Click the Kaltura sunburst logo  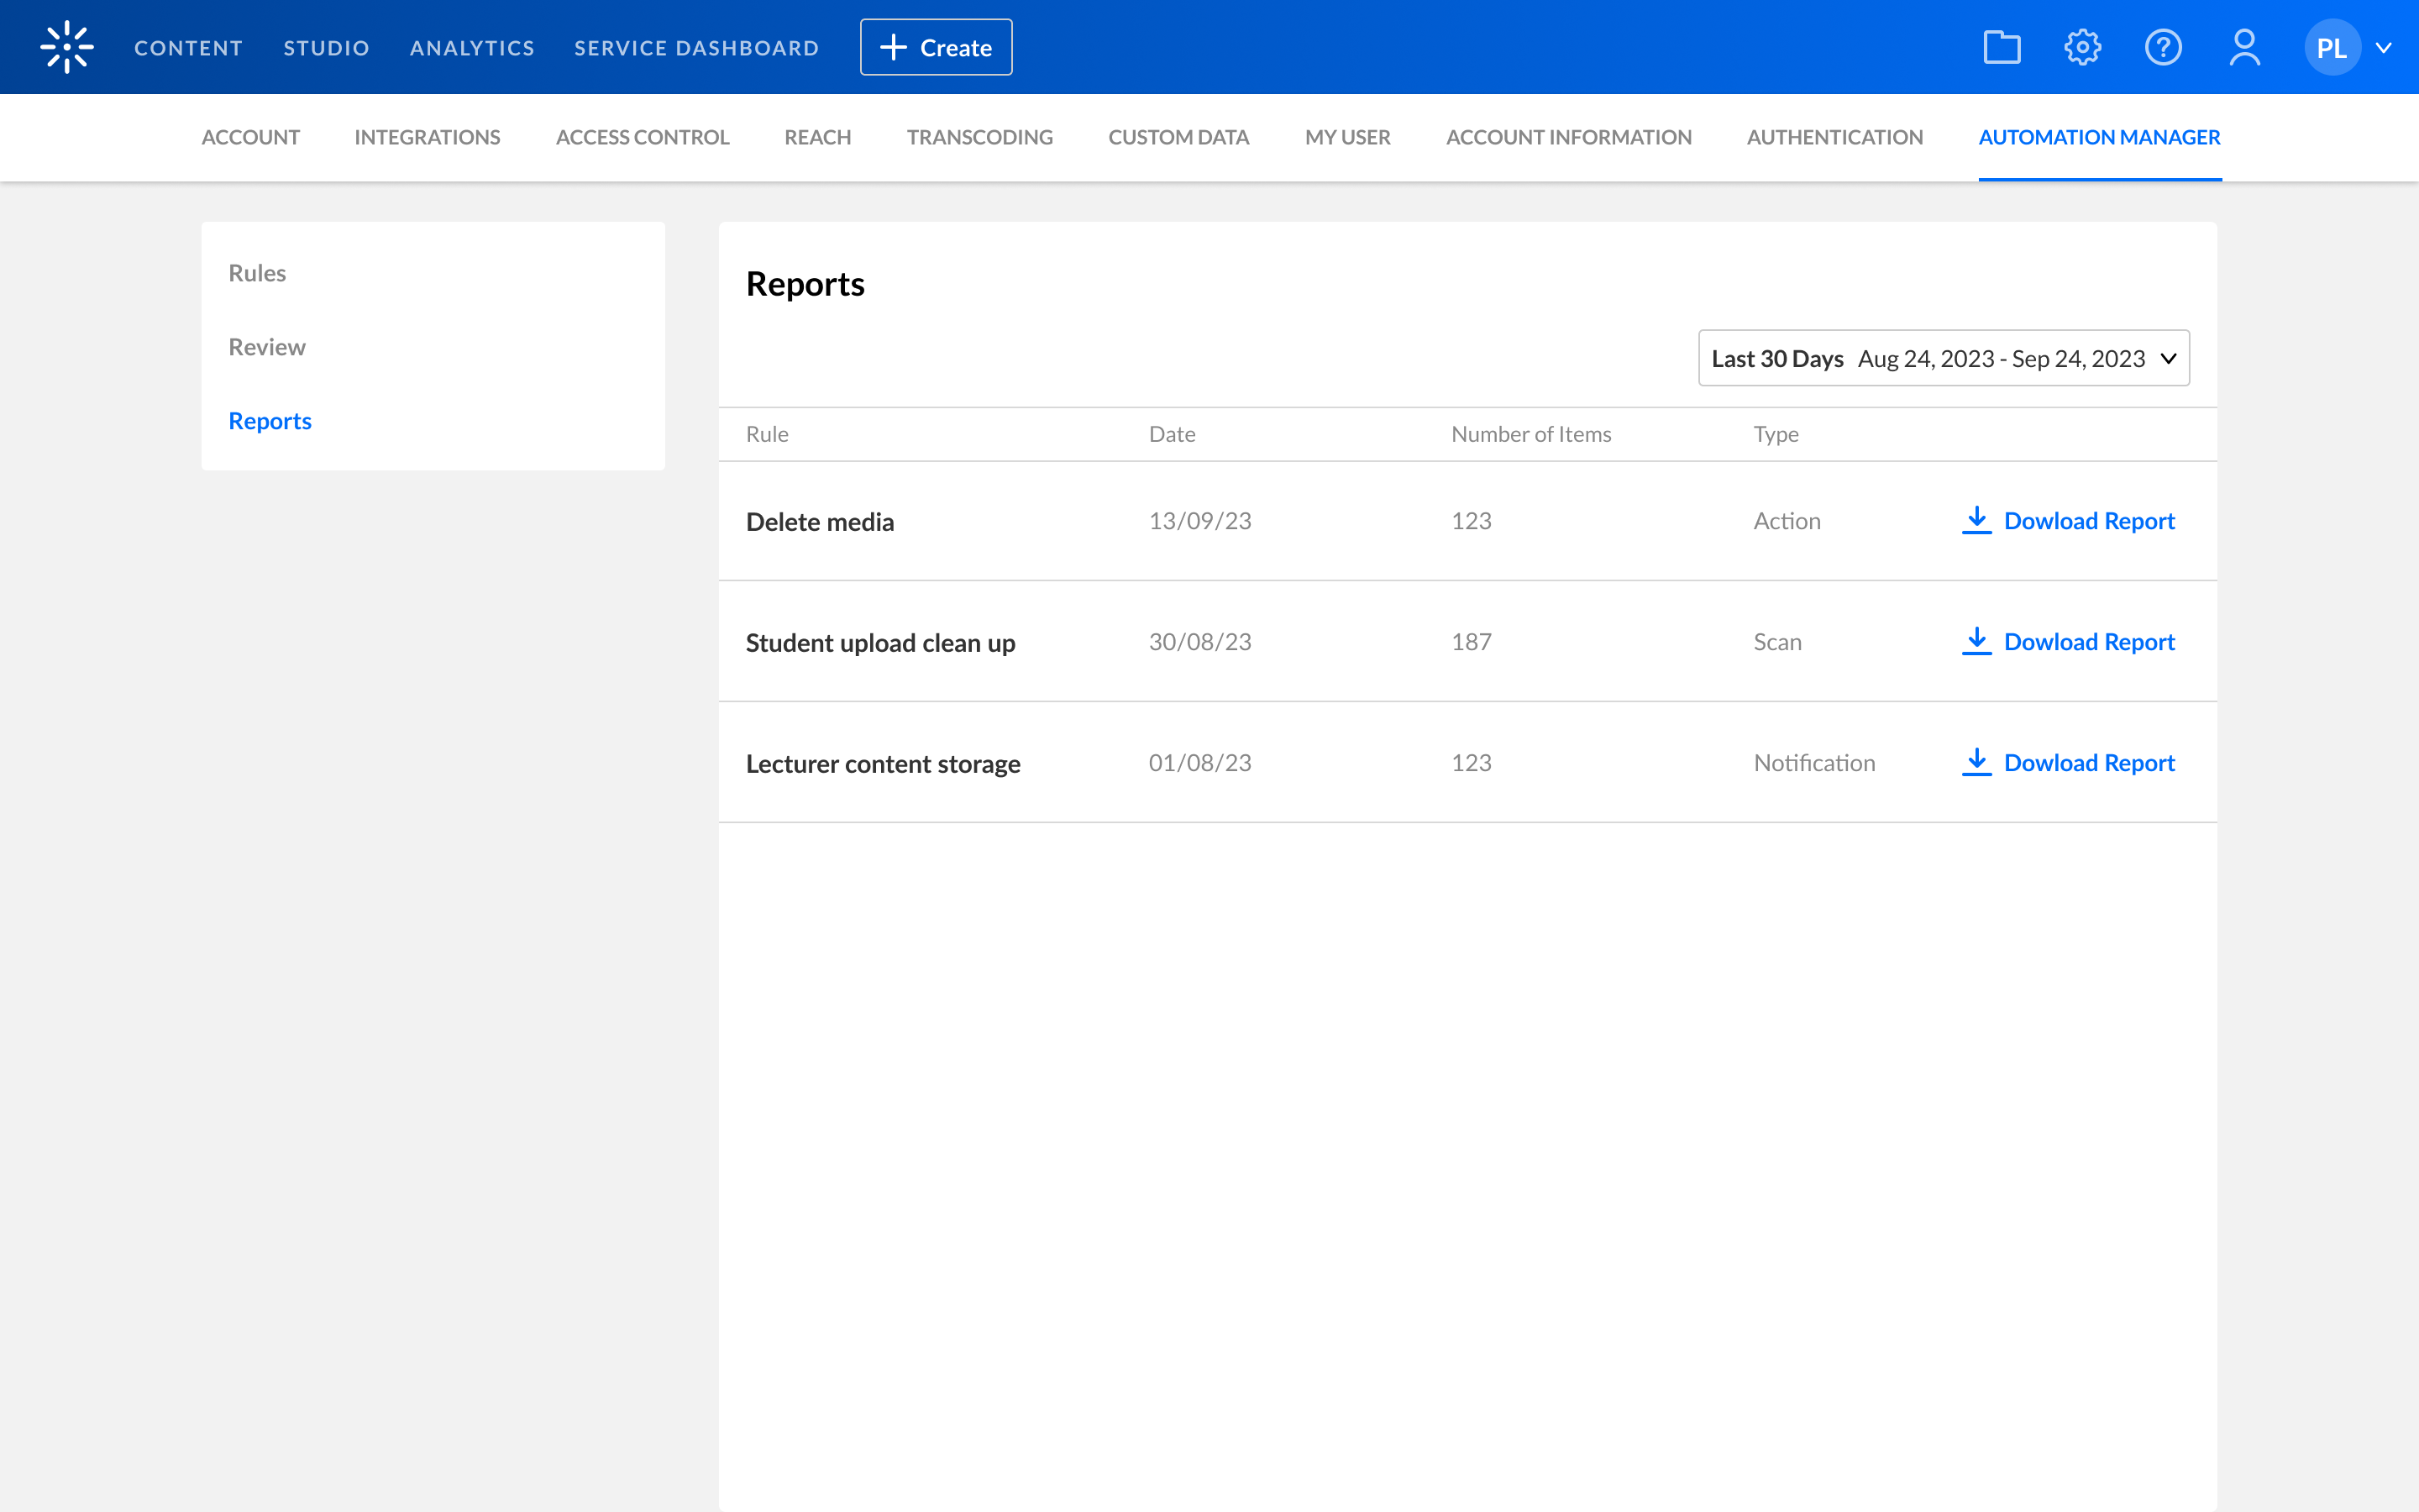coord(67,47)
